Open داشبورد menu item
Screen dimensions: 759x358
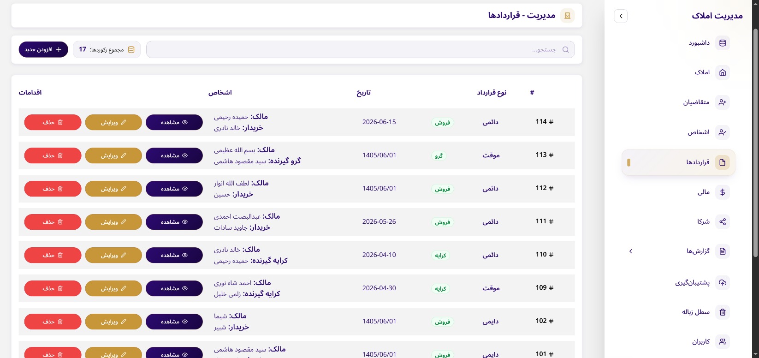click(678, 43)
